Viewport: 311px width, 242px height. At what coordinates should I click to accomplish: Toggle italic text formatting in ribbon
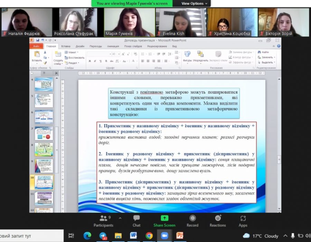point(95,61)
